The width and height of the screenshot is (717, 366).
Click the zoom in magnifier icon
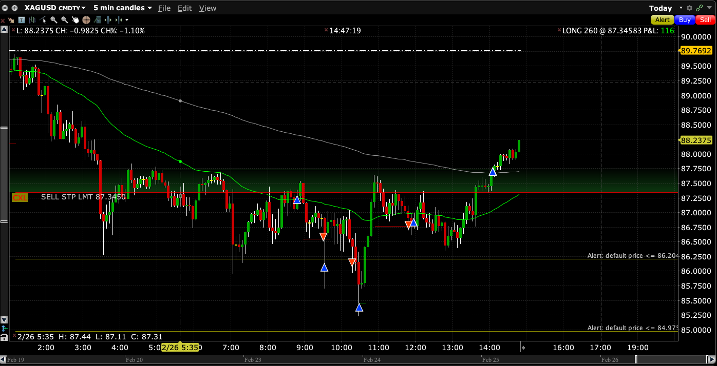[53, 20]
